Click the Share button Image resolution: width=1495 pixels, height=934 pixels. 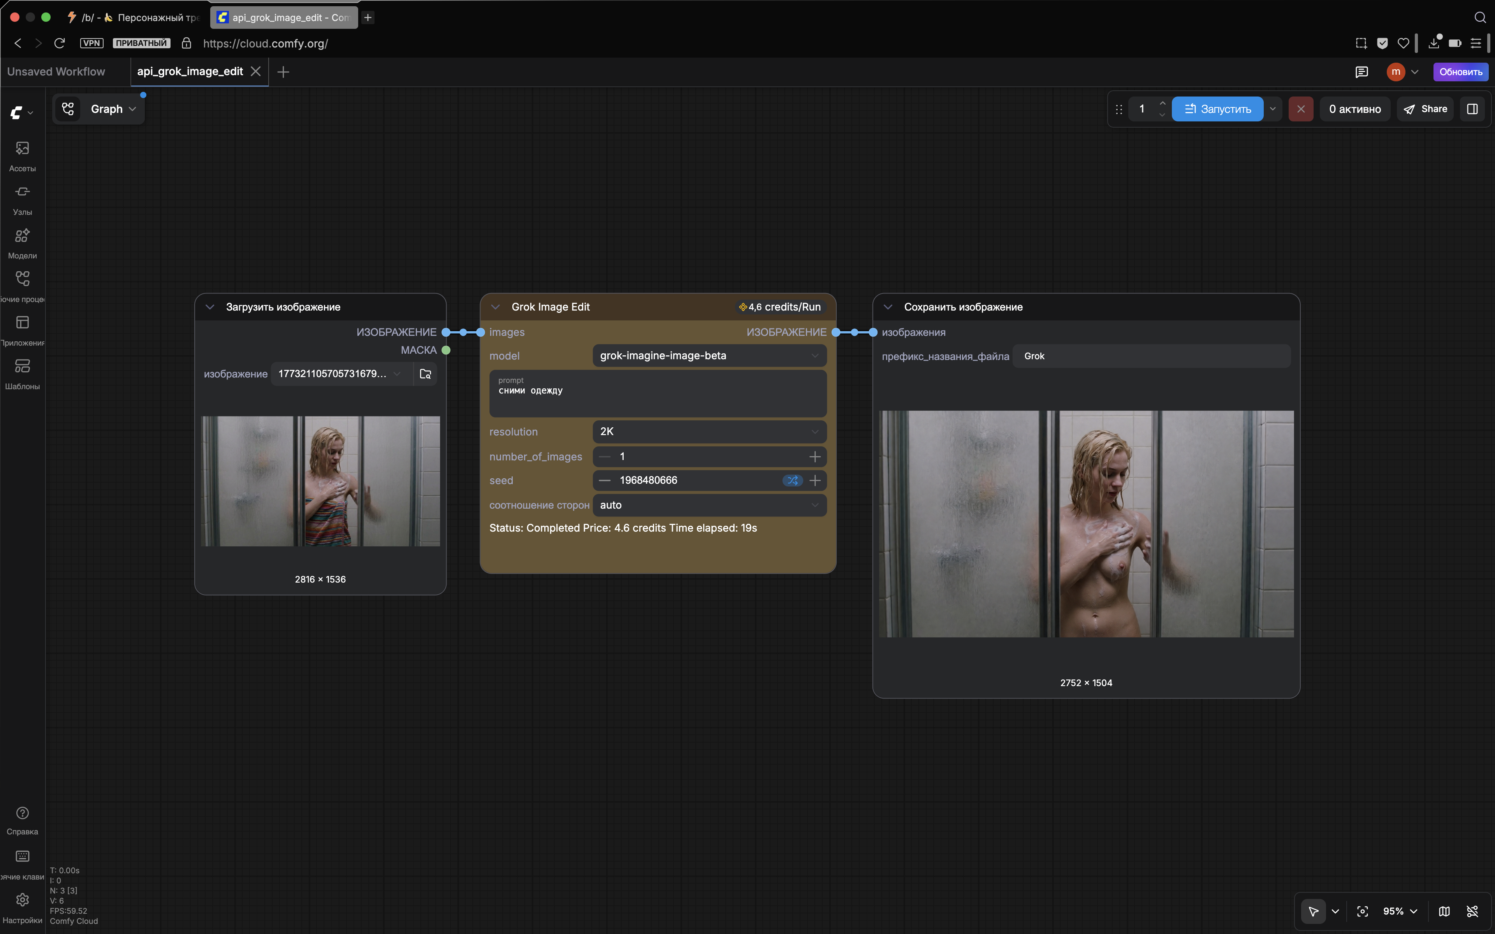pyautogui.click(x=1425, y=109)
